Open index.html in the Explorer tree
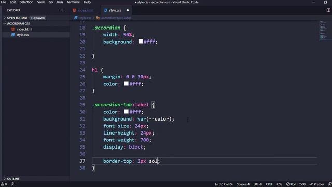332x187 pixels. [24, 29]
